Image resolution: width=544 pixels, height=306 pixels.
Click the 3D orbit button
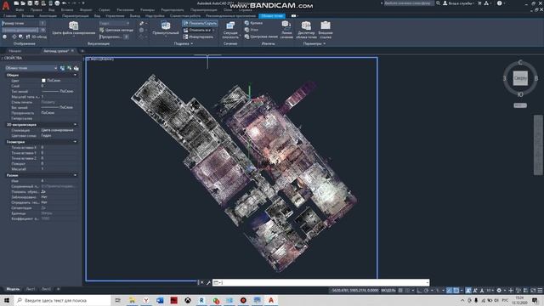[x=37, y=37]
